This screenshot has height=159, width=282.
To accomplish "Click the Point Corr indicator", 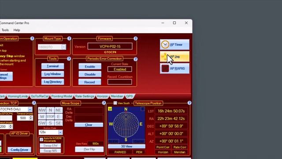I will click(x=163, y=147).
